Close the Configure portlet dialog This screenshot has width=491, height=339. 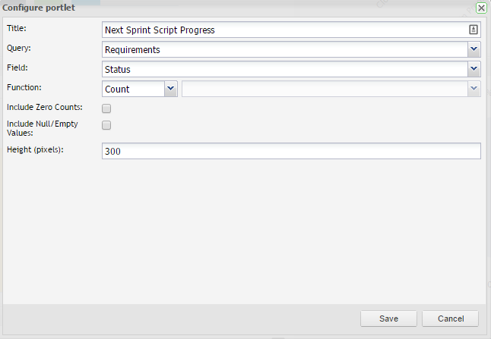tap(481, 8)
